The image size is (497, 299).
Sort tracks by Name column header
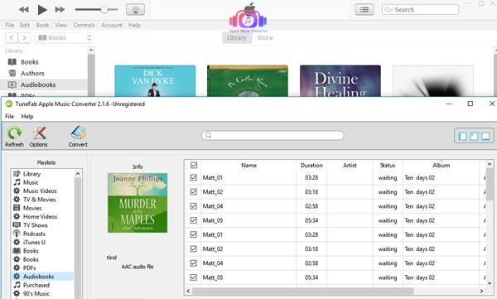[248, 165]
